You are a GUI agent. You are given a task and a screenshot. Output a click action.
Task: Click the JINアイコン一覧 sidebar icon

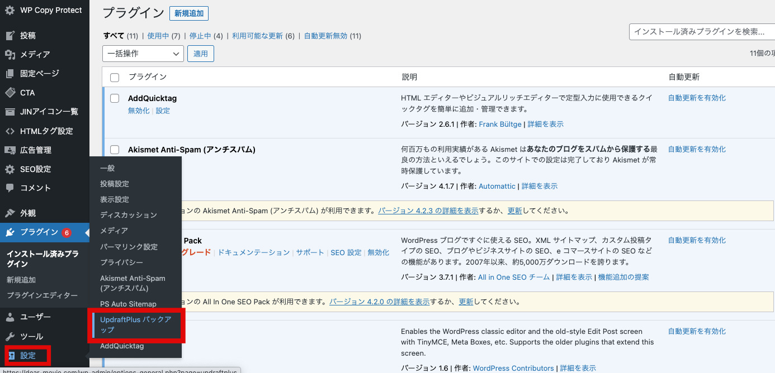click(x=10, y=112)
